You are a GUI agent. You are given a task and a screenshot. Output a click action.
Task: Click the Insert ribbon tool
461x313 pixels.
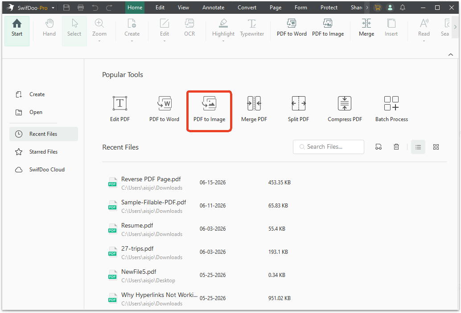[391, 28]
